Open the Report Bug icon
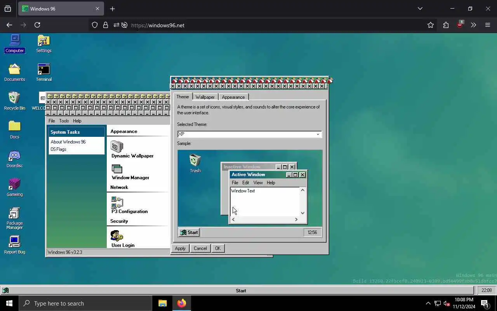497x311 pixels. (15, 245)
